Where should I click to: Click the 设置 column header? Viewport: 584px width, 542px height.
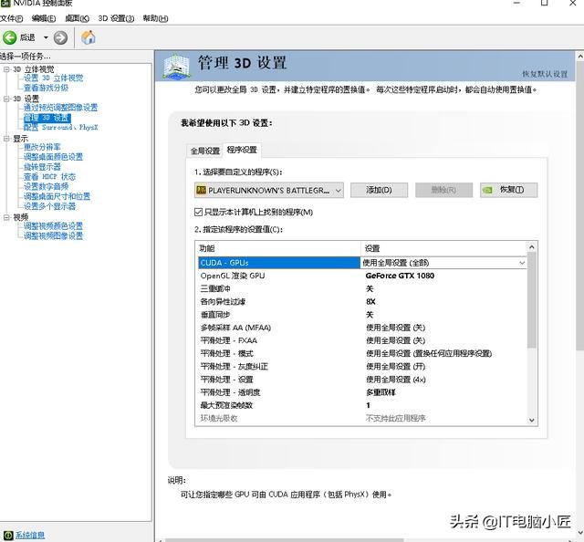tap(444, 248)
